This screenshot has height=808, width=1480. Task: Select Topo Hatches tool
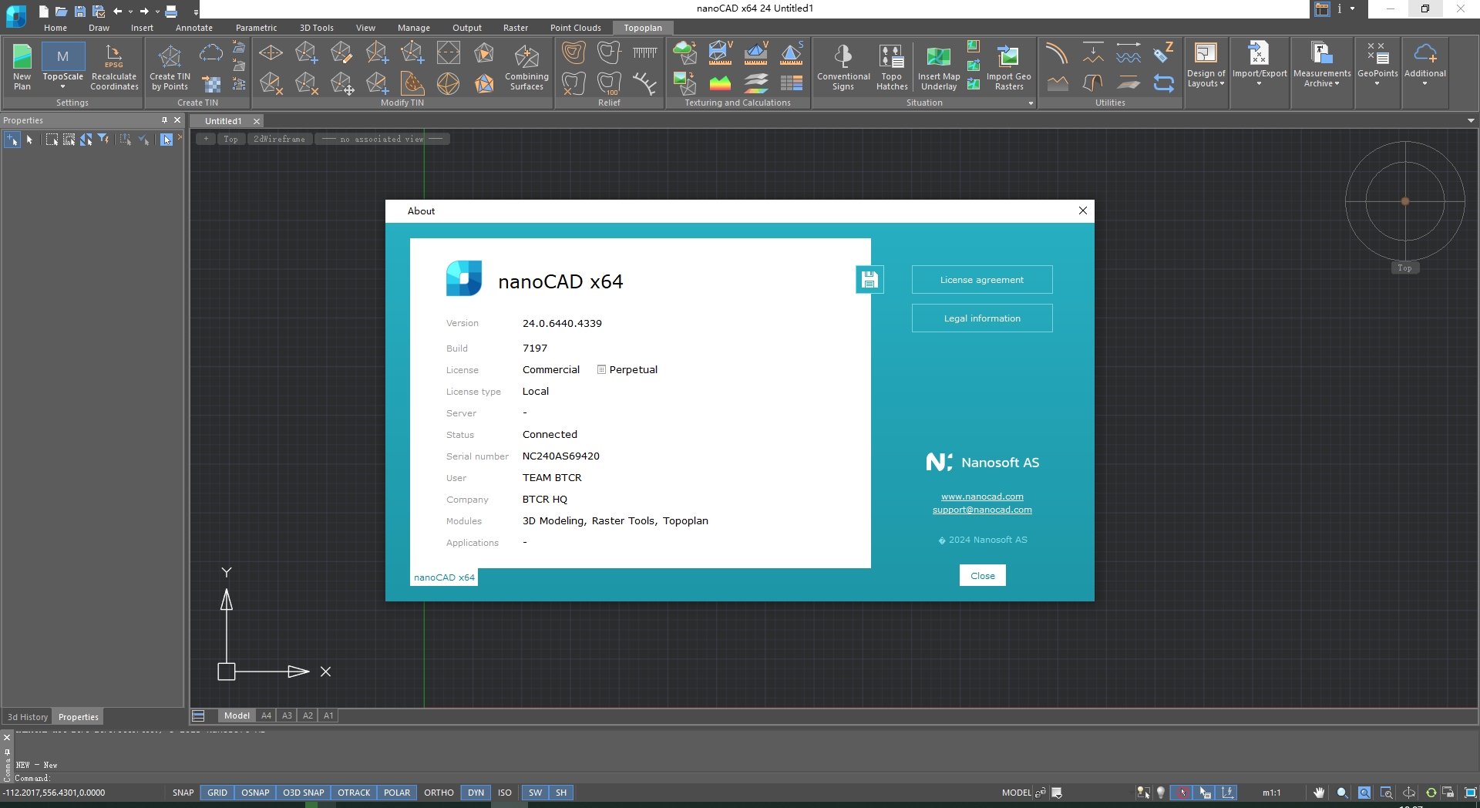click(x=891, y=66)
